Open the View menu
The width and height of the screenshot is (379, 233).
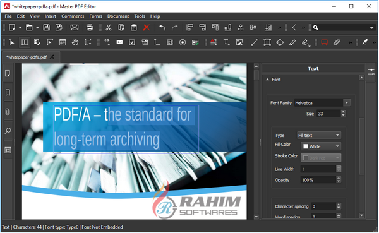tap(35, 16)
